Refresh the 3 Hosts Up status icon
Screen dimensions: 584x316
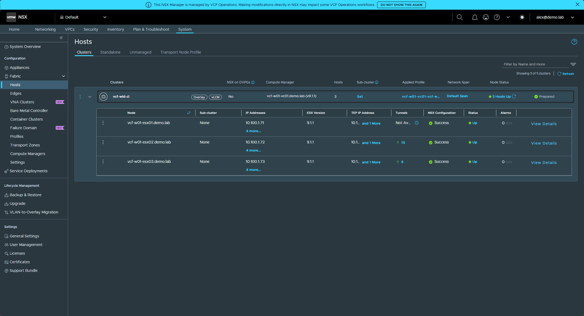tap(514, 96)
